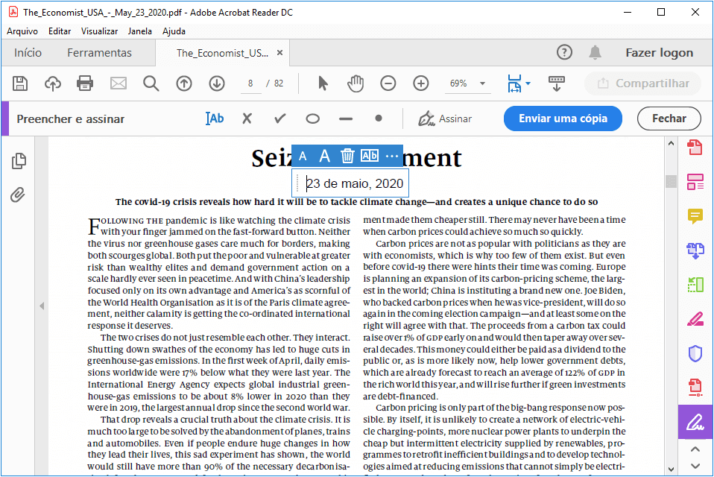Open the pink page layout tool in right sidebar
The width and height of the screenshot is (714, 477).
click(x=695, y=182)
